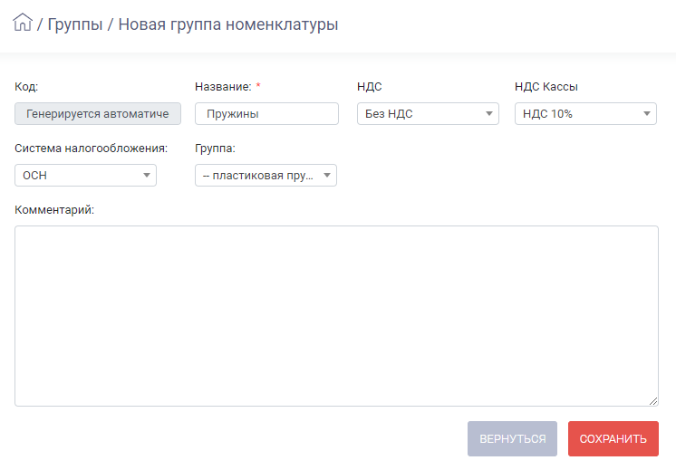The width and height of the screenshot is (676, 470).
Task: Open the Группы breadcrumb link
Action: (75, 24)
